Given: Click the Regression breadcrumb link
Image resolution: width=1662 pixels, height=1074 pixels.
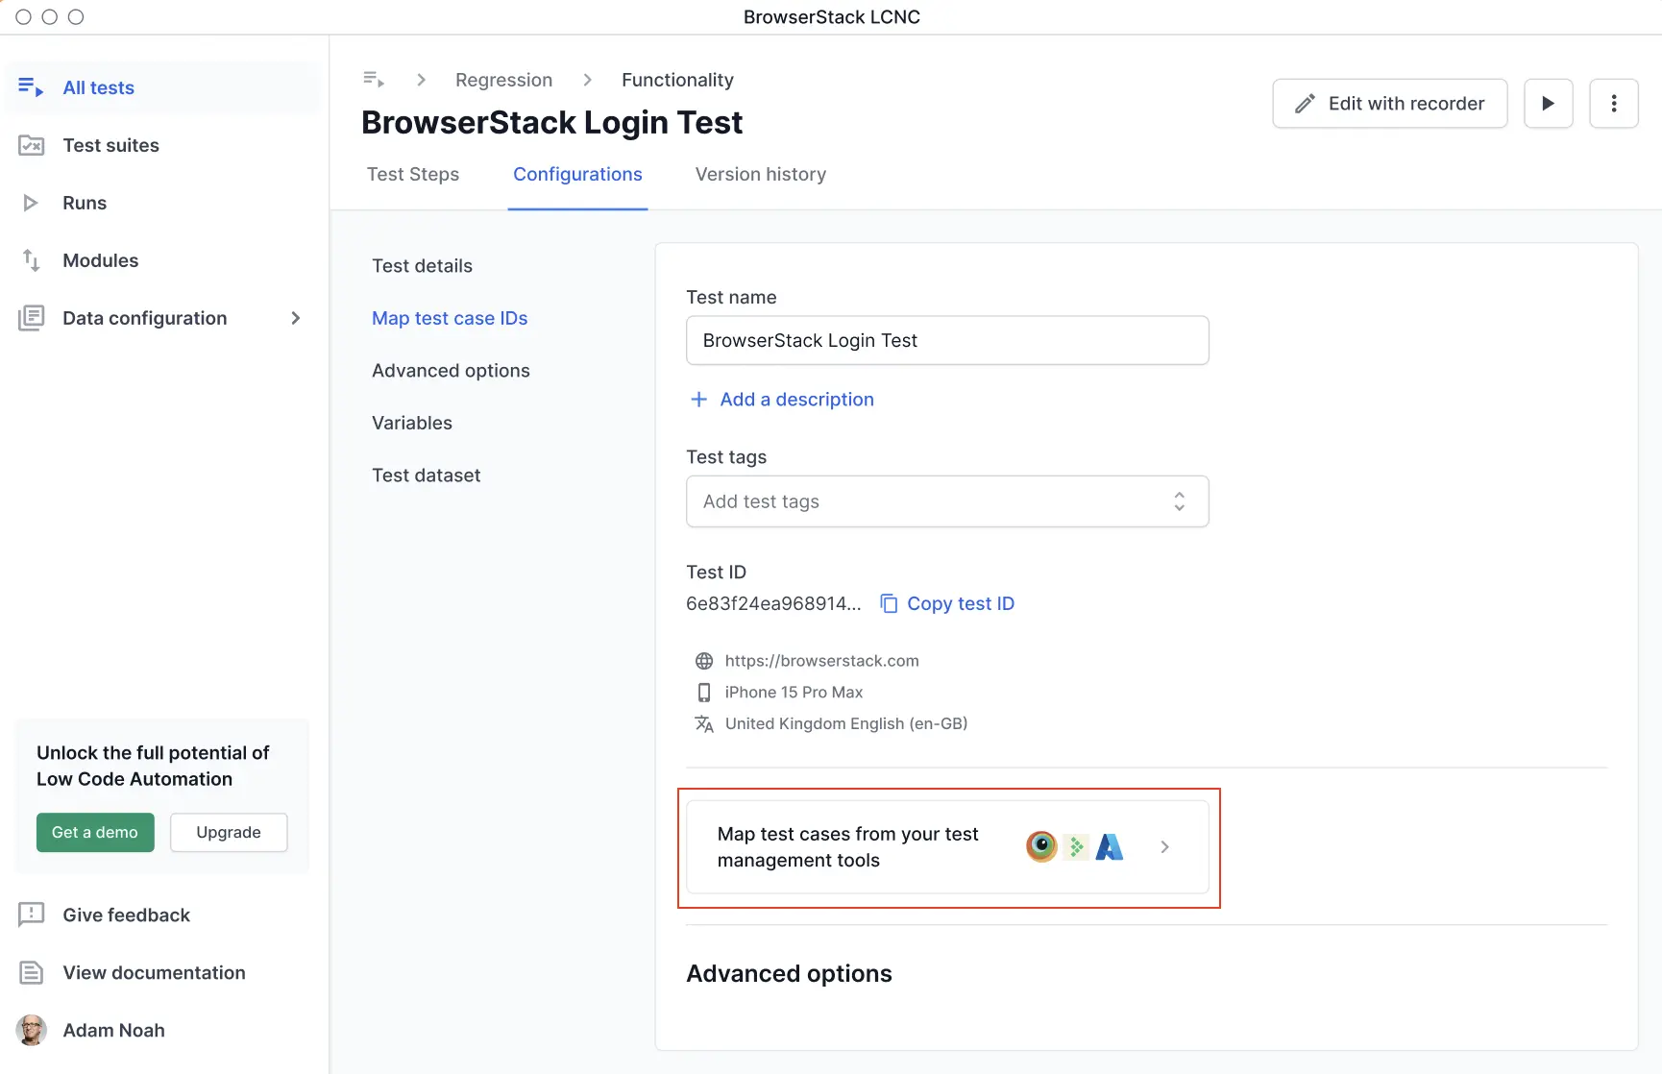Looking at the screenshot, I should 503,80.
